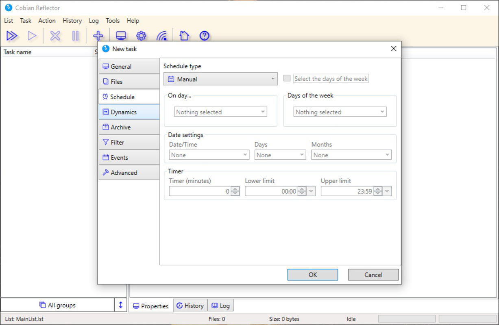
Task: Click the Run all tasks double-arrow icon
Action: (12, 36)
